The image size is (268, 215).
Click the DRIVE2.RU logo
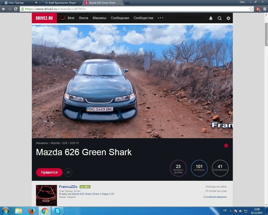click(44, 18)
